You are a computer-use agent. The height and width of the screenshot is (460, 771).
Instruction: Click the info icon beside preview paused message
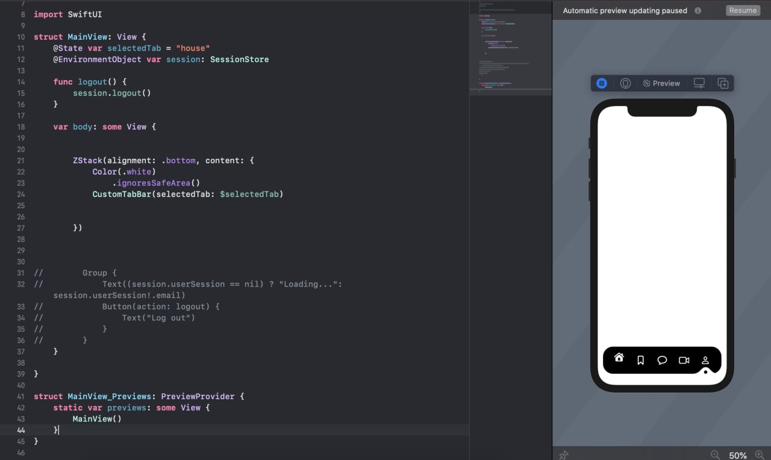coord(698,11)
